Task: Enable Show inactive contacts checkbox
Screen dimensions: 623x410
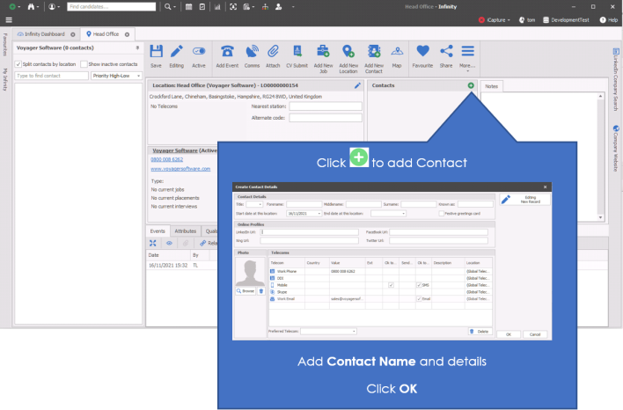Action: (x=84, y=64)
